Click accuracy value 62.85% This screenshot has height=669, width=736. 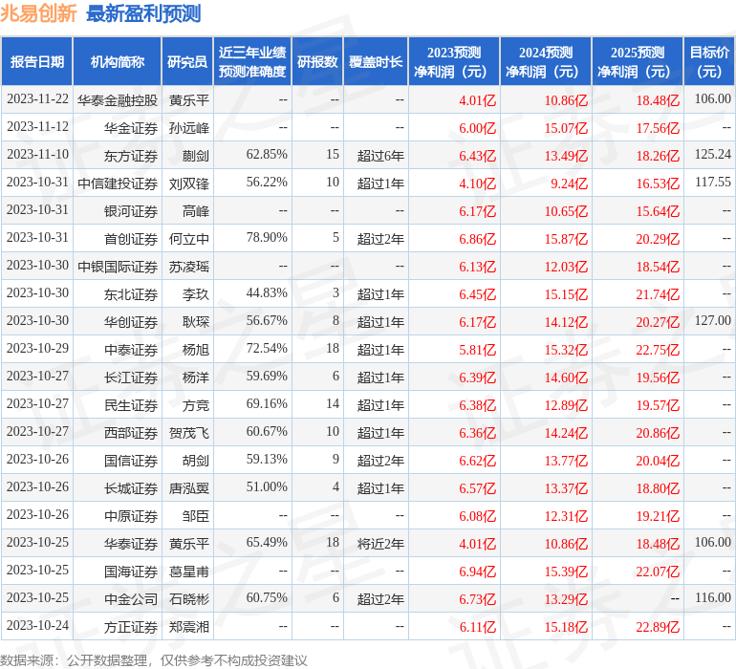pyautogui.click(x=267, y=155)
